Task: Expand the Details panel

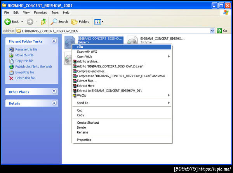Action: [54, 103]
